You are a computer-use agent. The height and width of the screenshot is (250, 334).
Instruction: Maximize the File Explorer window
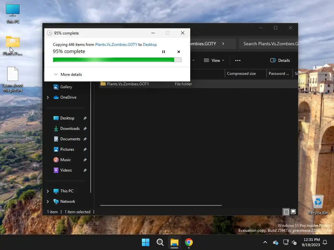(275, 28)
